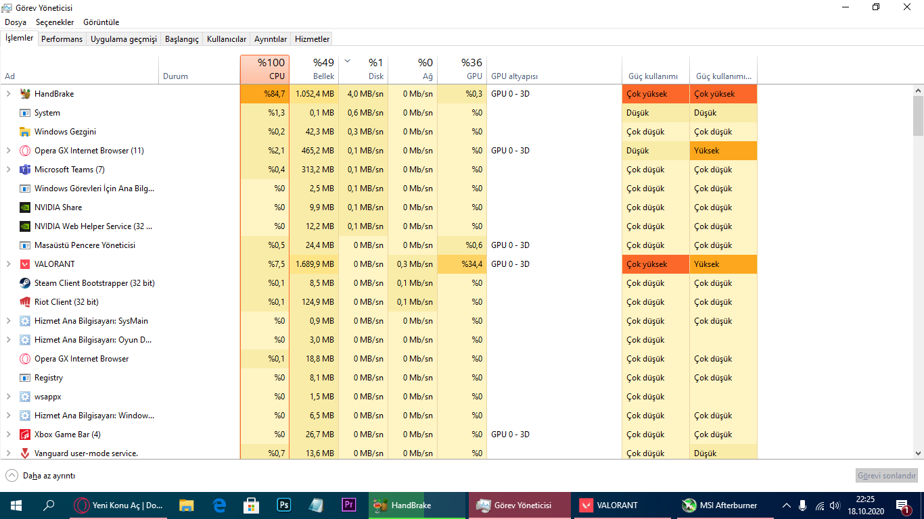Sort by GPU altyapısı column header
Screen dimensions: 924x519
click(554, 70)
